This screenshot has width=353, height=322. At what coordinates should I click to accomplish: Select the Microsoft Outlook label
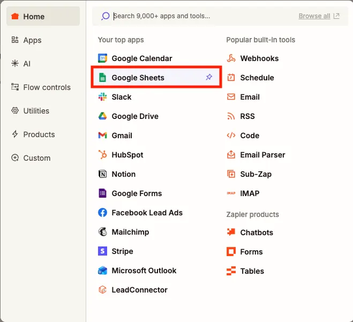coord(144,271)
